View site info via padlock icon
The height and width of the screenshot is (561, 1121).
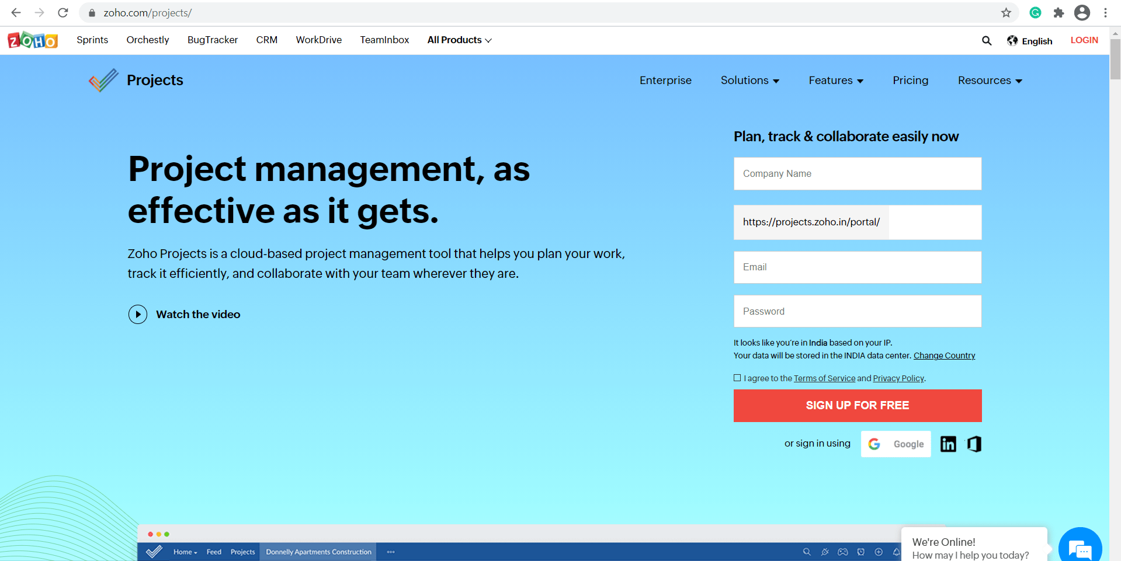(x=92, y=12)
